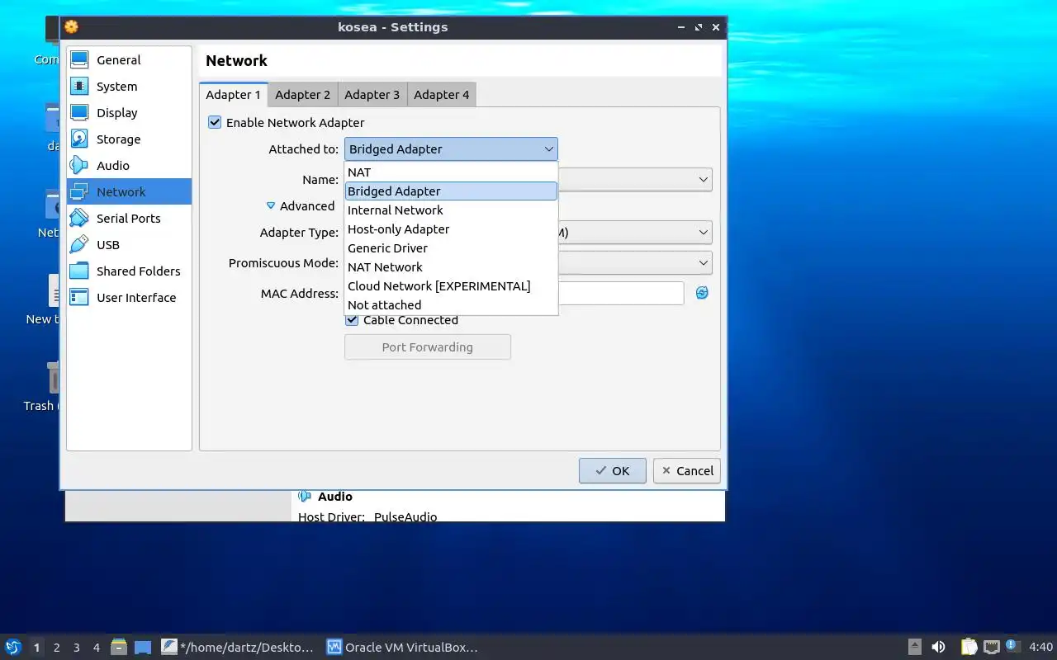Screen dimensions: 1057x660
Task: Select the Network settings section
Action: 129,192
